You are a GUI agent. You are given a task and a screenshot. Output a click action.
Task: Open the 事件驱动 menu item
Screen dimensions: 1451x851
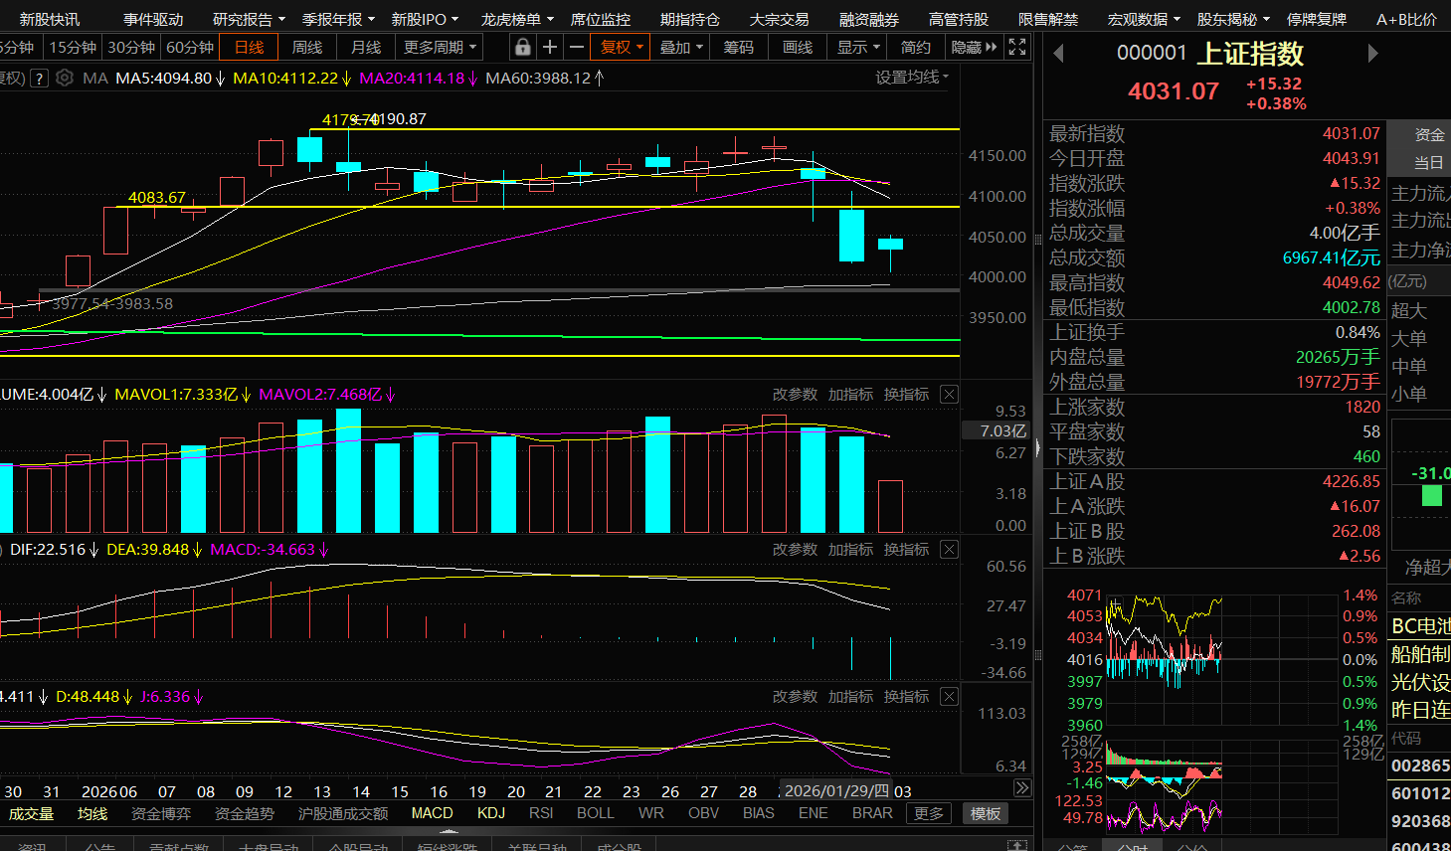[153, 19]
